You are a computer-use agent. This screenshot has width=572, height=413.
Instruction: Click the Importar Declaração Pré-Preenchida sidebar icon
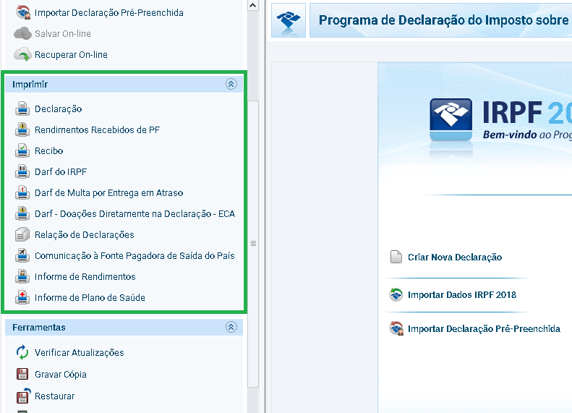click(x=23, y=13)
